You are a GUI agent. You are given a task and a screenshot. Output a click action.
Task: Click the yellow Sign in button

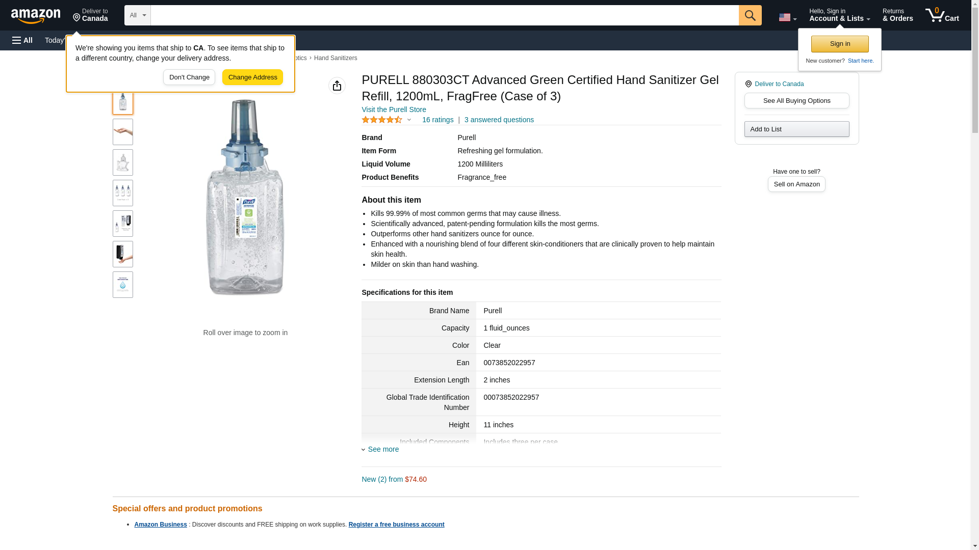tap(840, 44)
